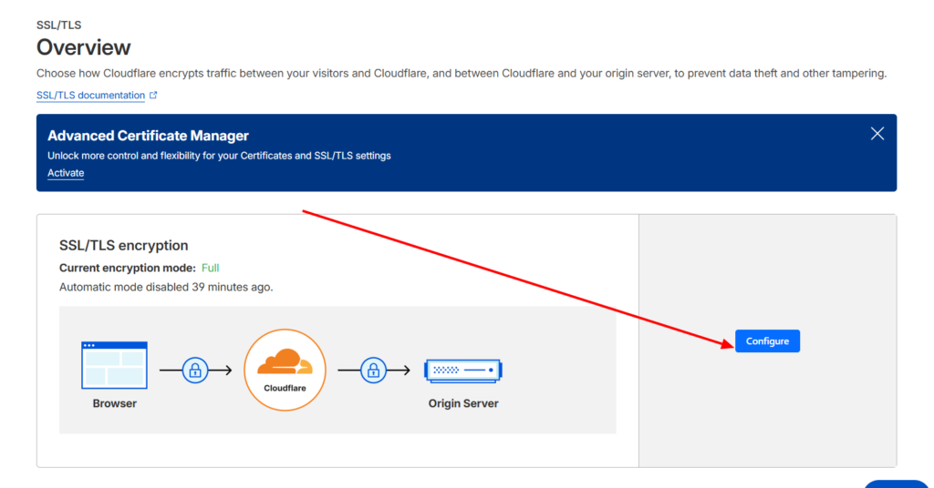Image resolution: width=934 pixels, height=488 pixels.
Task: Dismiss the Advanced Certificate Manager banner
Action: click(877, 134)
